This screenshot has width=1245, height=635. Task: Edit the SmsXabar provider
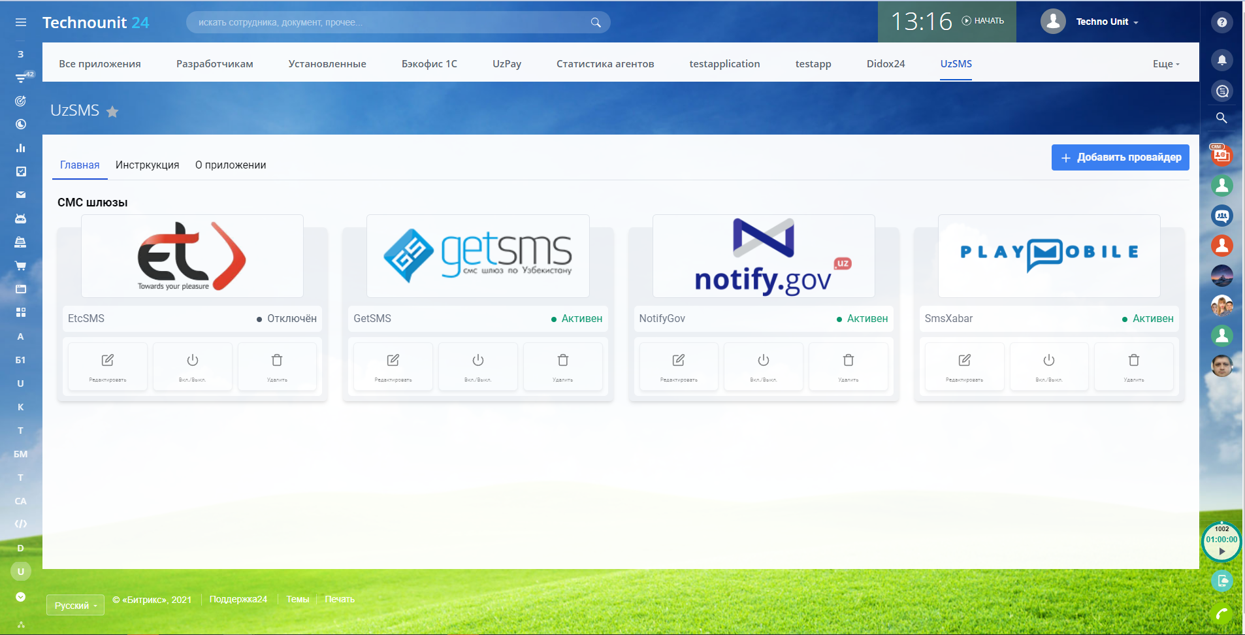point(964,366)
